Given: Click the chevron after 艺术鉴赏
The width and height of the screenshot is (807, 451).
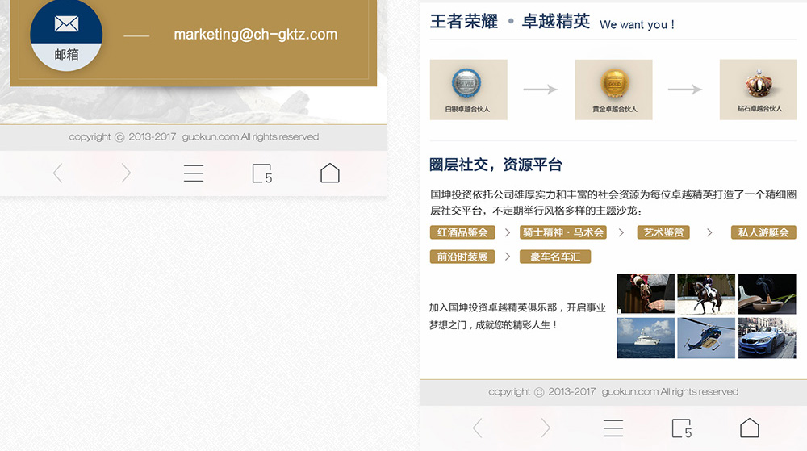Looking at the screenshot, I should coord(709,232).
